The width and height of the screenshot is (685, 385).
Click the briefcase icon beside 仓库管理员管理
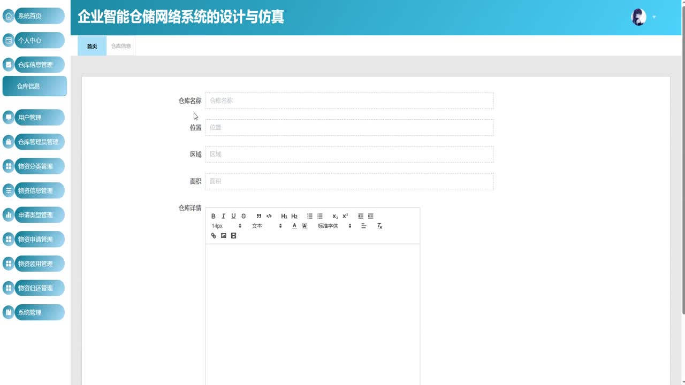tap(9, 142)
